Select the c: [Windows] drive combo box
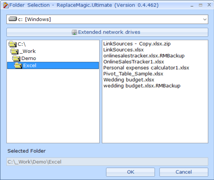Image resolution: width=214 pixels, height=180 pixels. [x=107, y=19]
